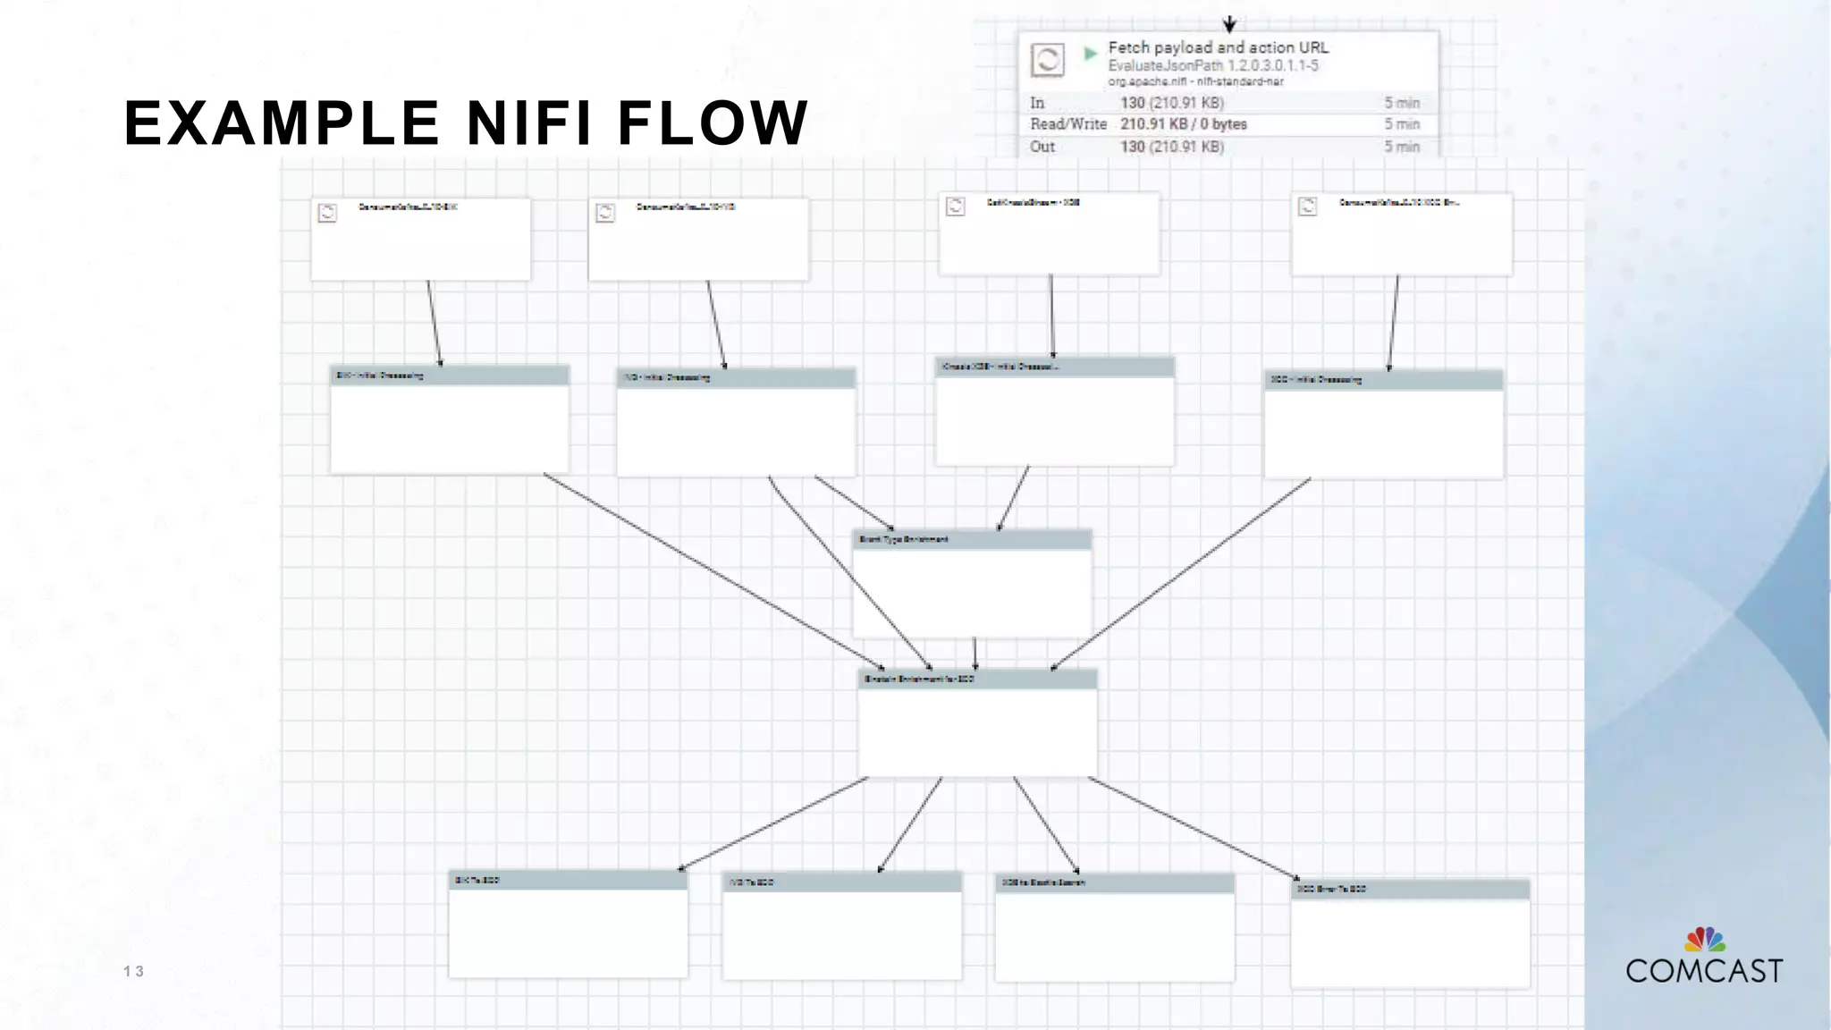Click the Out row value 130 (210.91 KB)
This screenshot has width=1831, height=1030.
pyautogui.click(x=1172, y=147)
